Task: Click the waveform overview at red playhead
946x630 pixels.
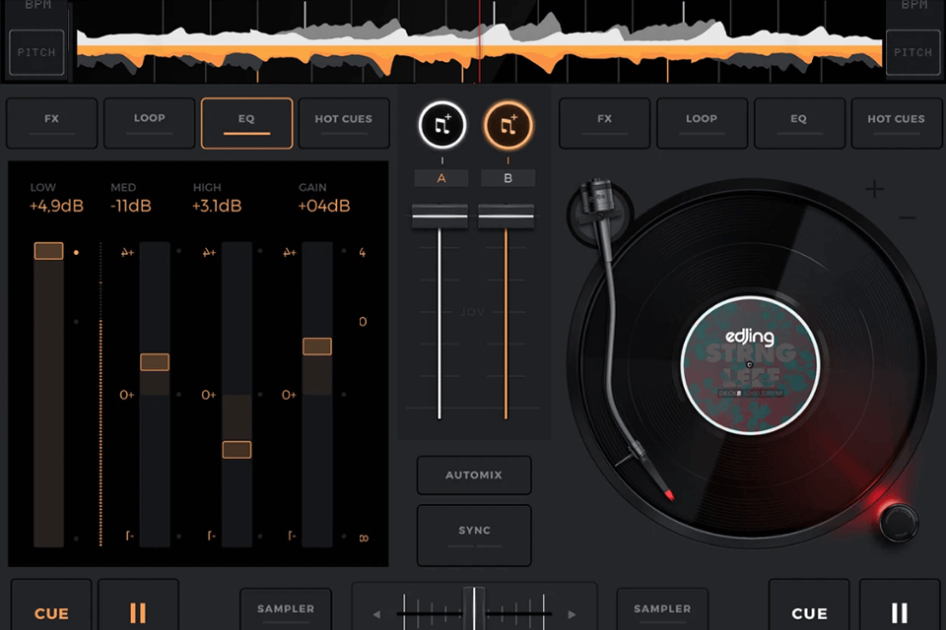Action: click(x=480, y=42)
